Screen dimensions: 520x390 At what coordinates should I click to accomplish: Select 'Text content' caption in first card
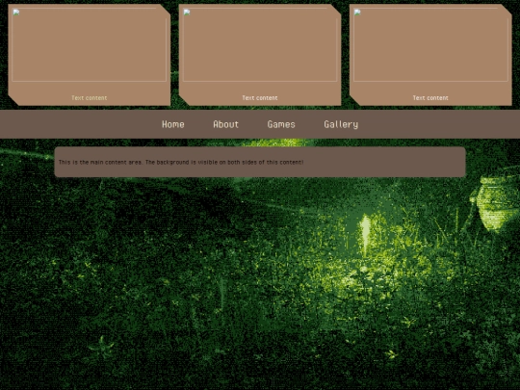point(90,98)
